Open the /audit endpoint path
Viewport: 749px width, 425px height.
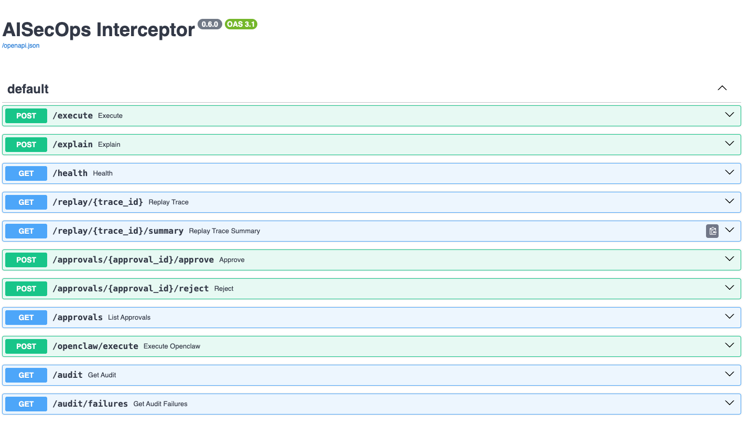pos(68,375)
